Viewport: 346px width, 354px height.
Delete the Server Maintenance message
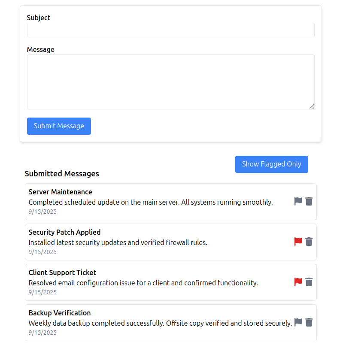[x=309, y=201]
